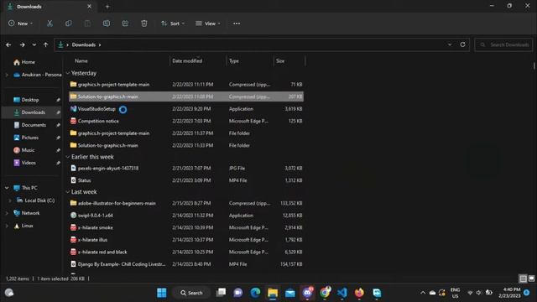Open the View dropdown menu

pos(208,23)
